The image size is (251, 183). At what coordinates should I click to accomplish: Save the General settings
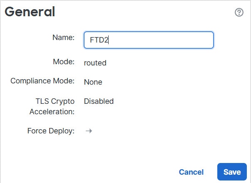click(232, 172)
